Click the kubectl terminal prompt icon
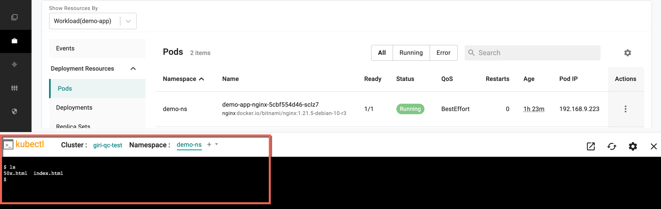Image resolution: width=661 pixels, height=209 pixels. coord(8,145)
